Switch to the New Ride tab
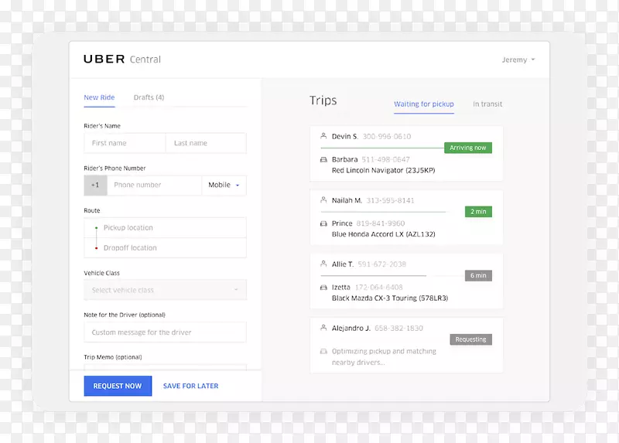This screenshot has width=619, height=443. click(99, 97)
